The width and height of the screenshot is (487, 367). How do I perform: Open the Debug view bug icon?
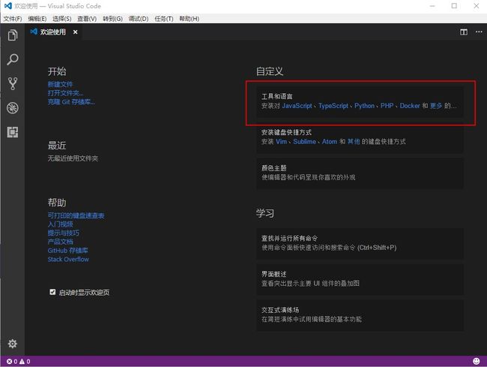(13, 108)
